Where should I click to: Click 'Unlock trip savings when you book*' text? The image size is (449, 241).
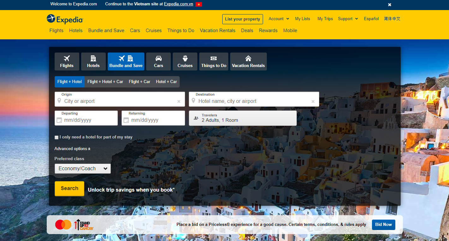point(131,190)
